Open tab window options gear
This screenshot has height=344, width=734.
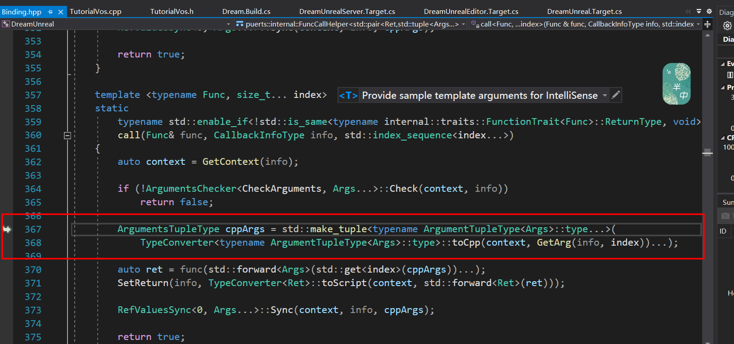(709, 11)
